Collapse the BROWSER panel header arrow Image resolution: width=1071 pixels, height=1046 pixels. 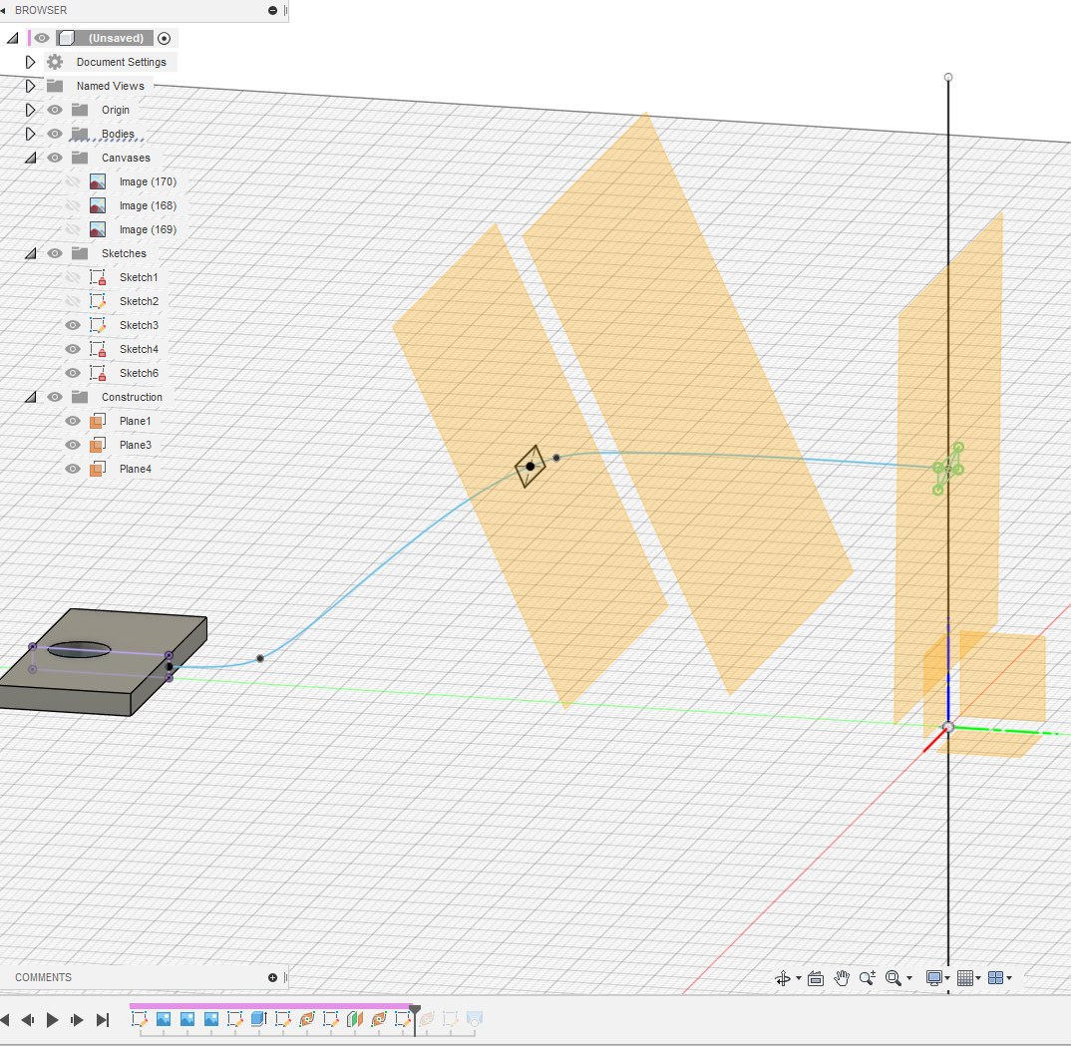pos(3,10)
